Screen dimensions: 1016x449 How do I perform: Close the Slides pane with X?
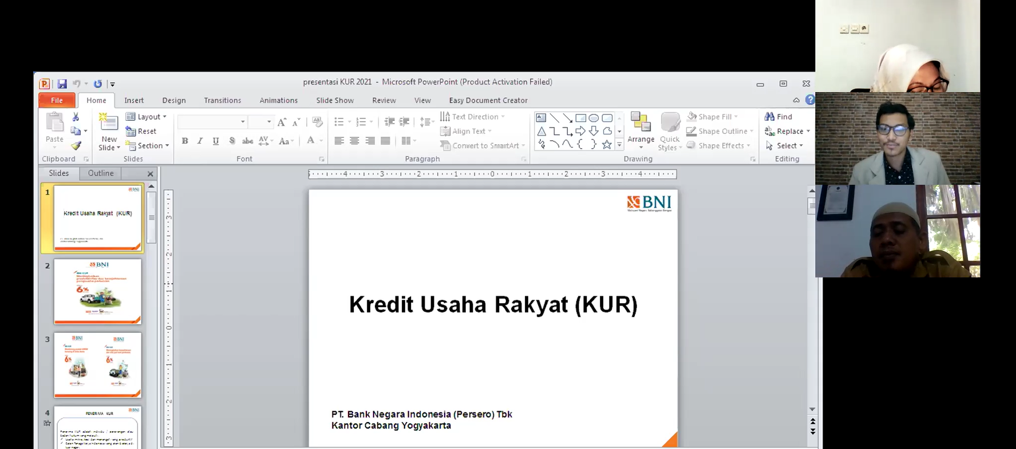pos(151,174)
